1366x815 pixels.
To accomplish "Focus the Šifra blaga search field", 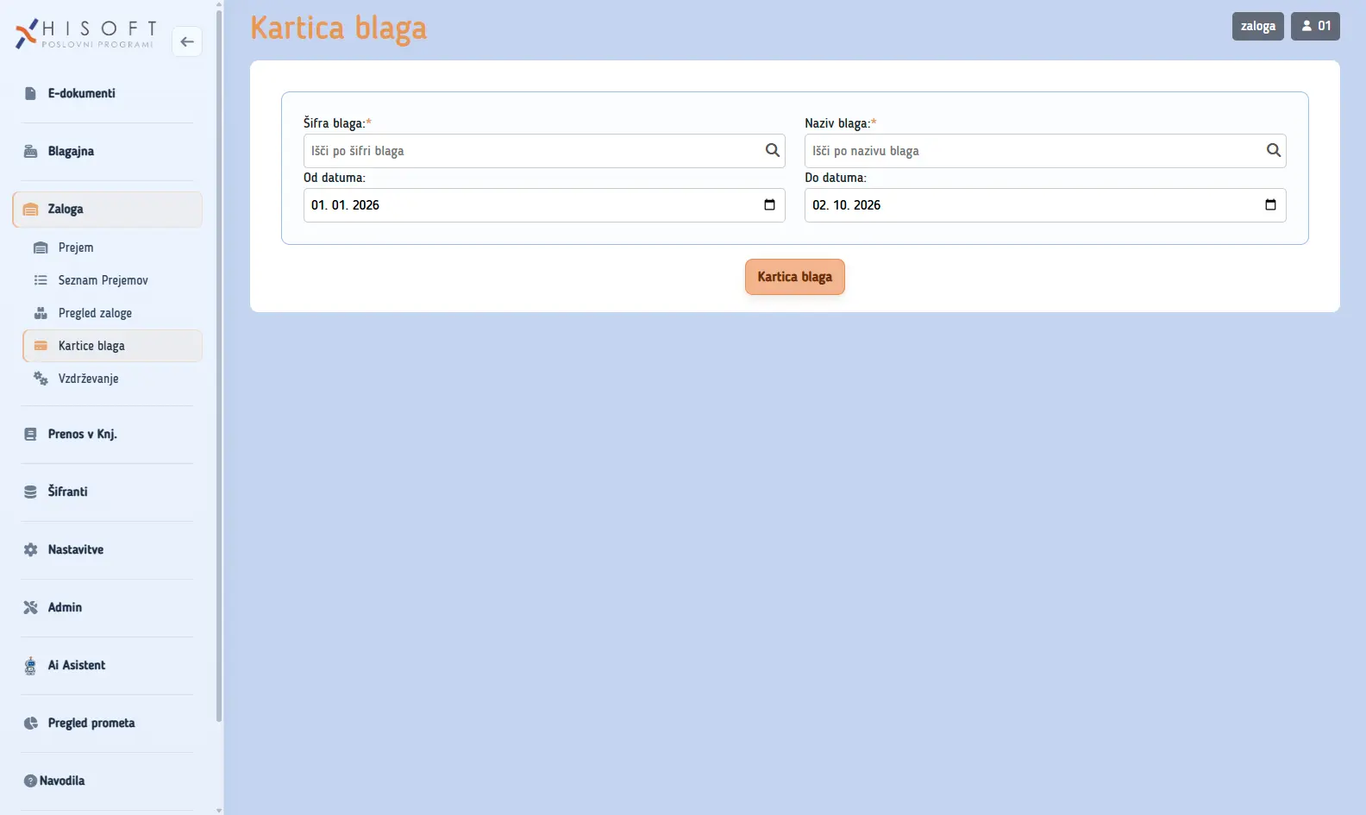I will click(x=544, y=151).
